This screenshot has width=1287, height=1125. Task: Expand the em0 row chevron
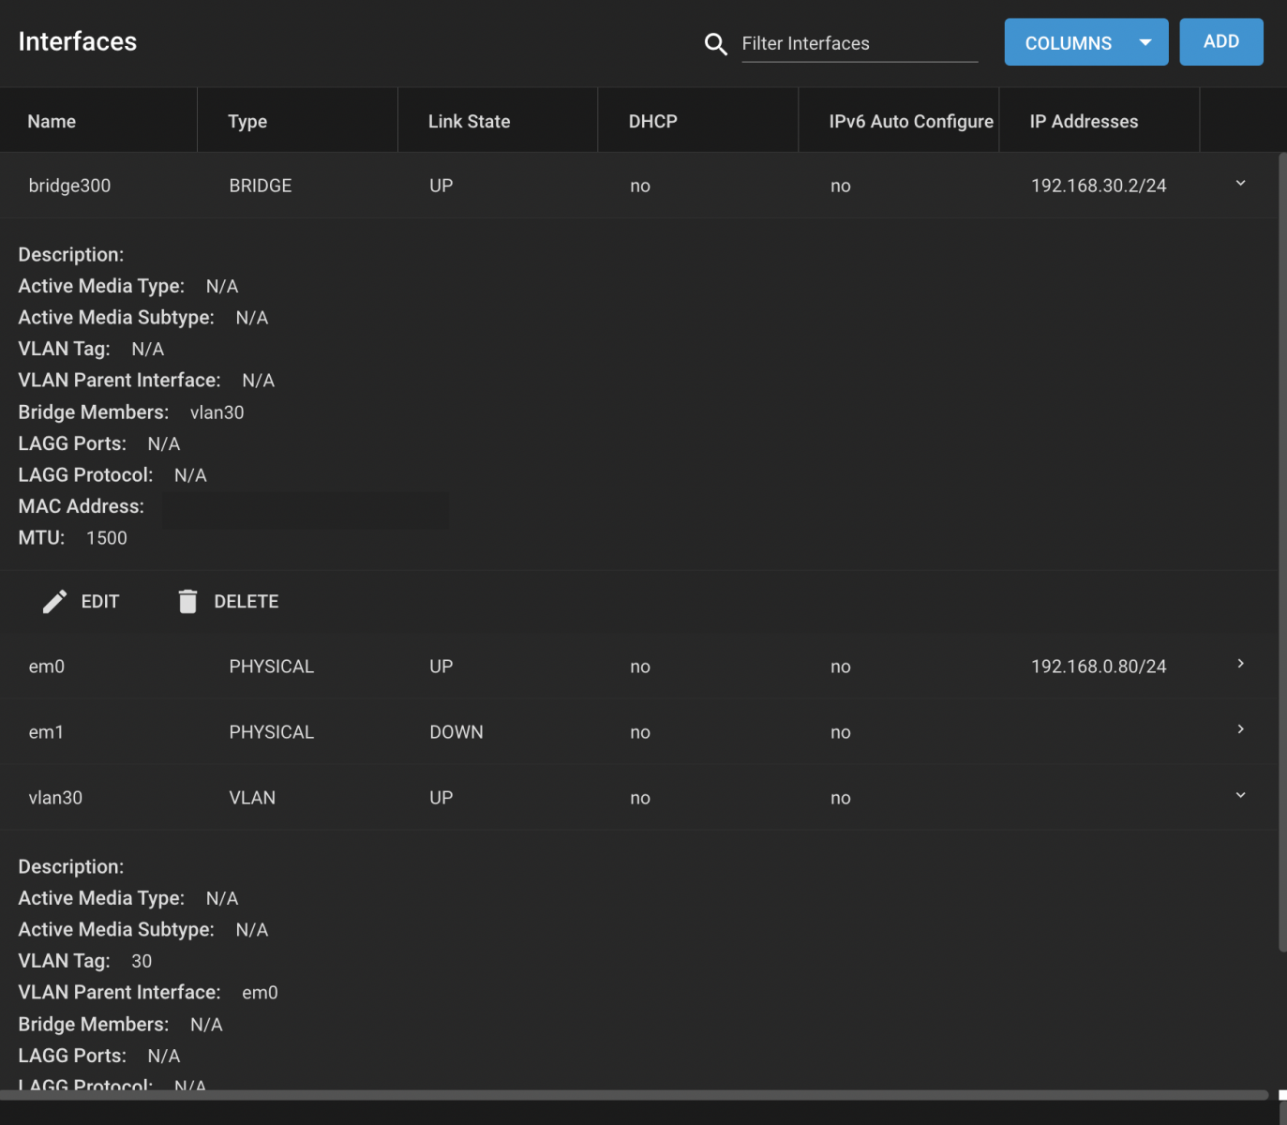[1240, 664]
